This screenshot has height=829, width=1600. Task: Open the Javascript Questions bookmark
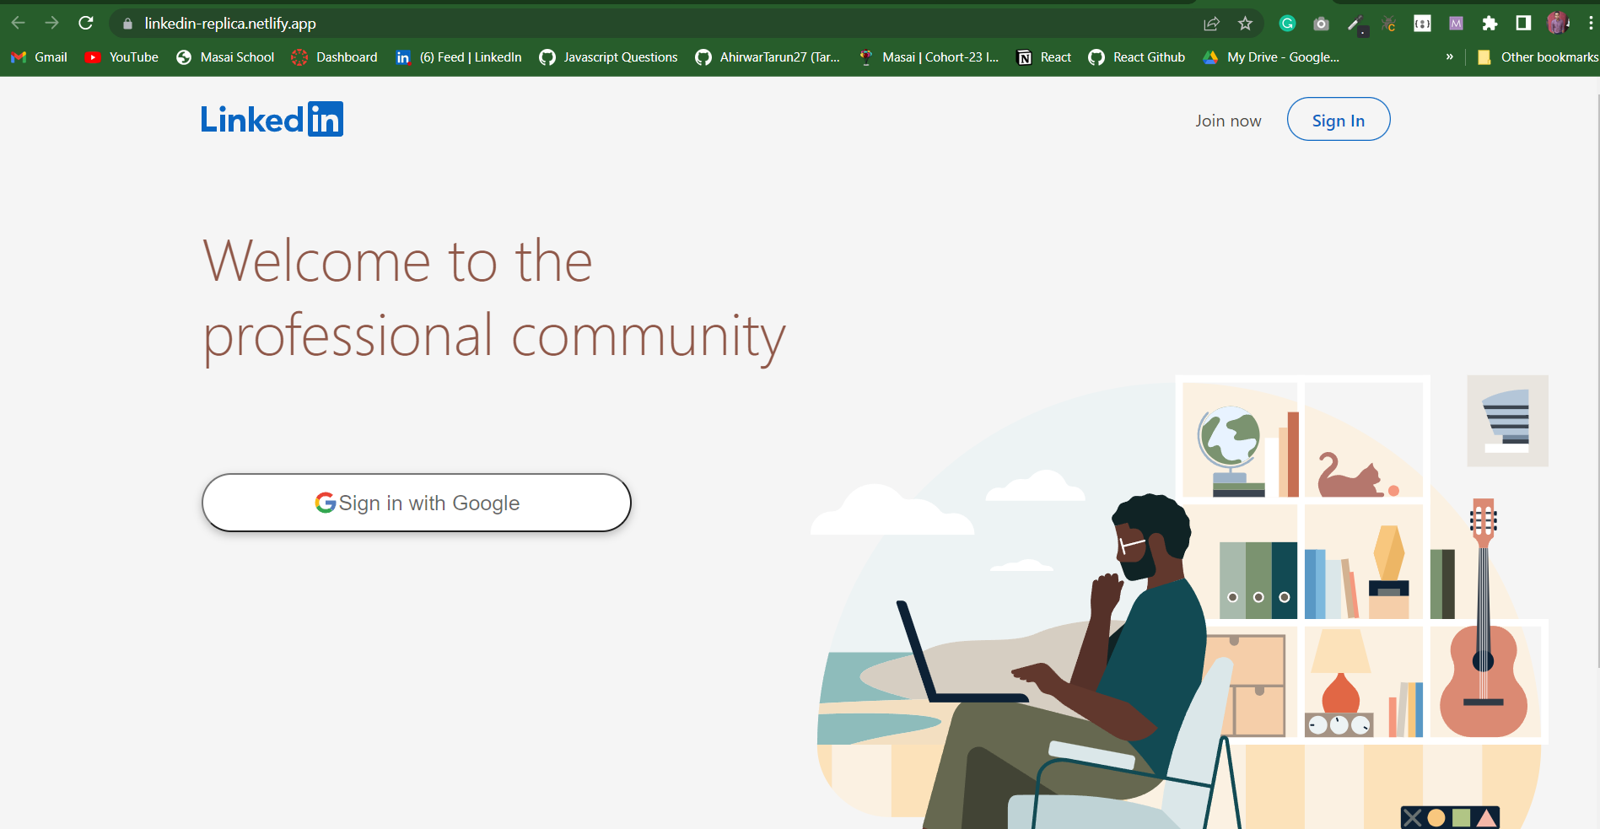tap(608, 57)
